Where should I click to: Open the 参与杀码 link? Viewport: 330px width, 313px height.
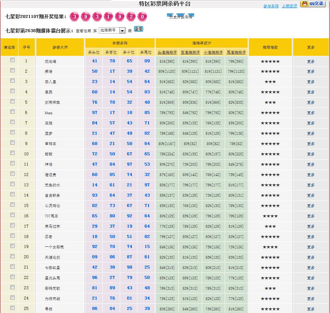click(271, 6)
